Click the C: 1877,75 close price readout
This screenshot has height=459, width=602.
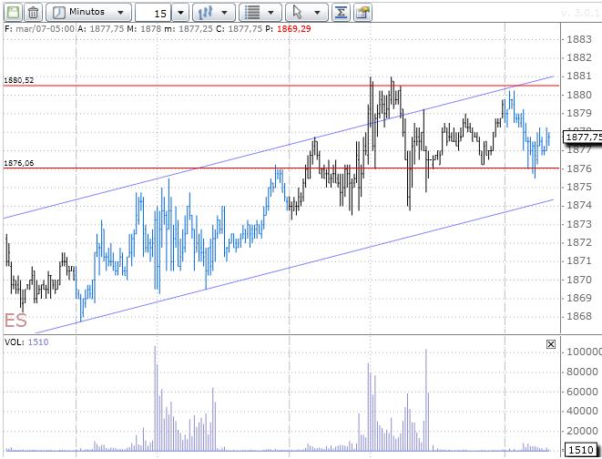[239, 29]
